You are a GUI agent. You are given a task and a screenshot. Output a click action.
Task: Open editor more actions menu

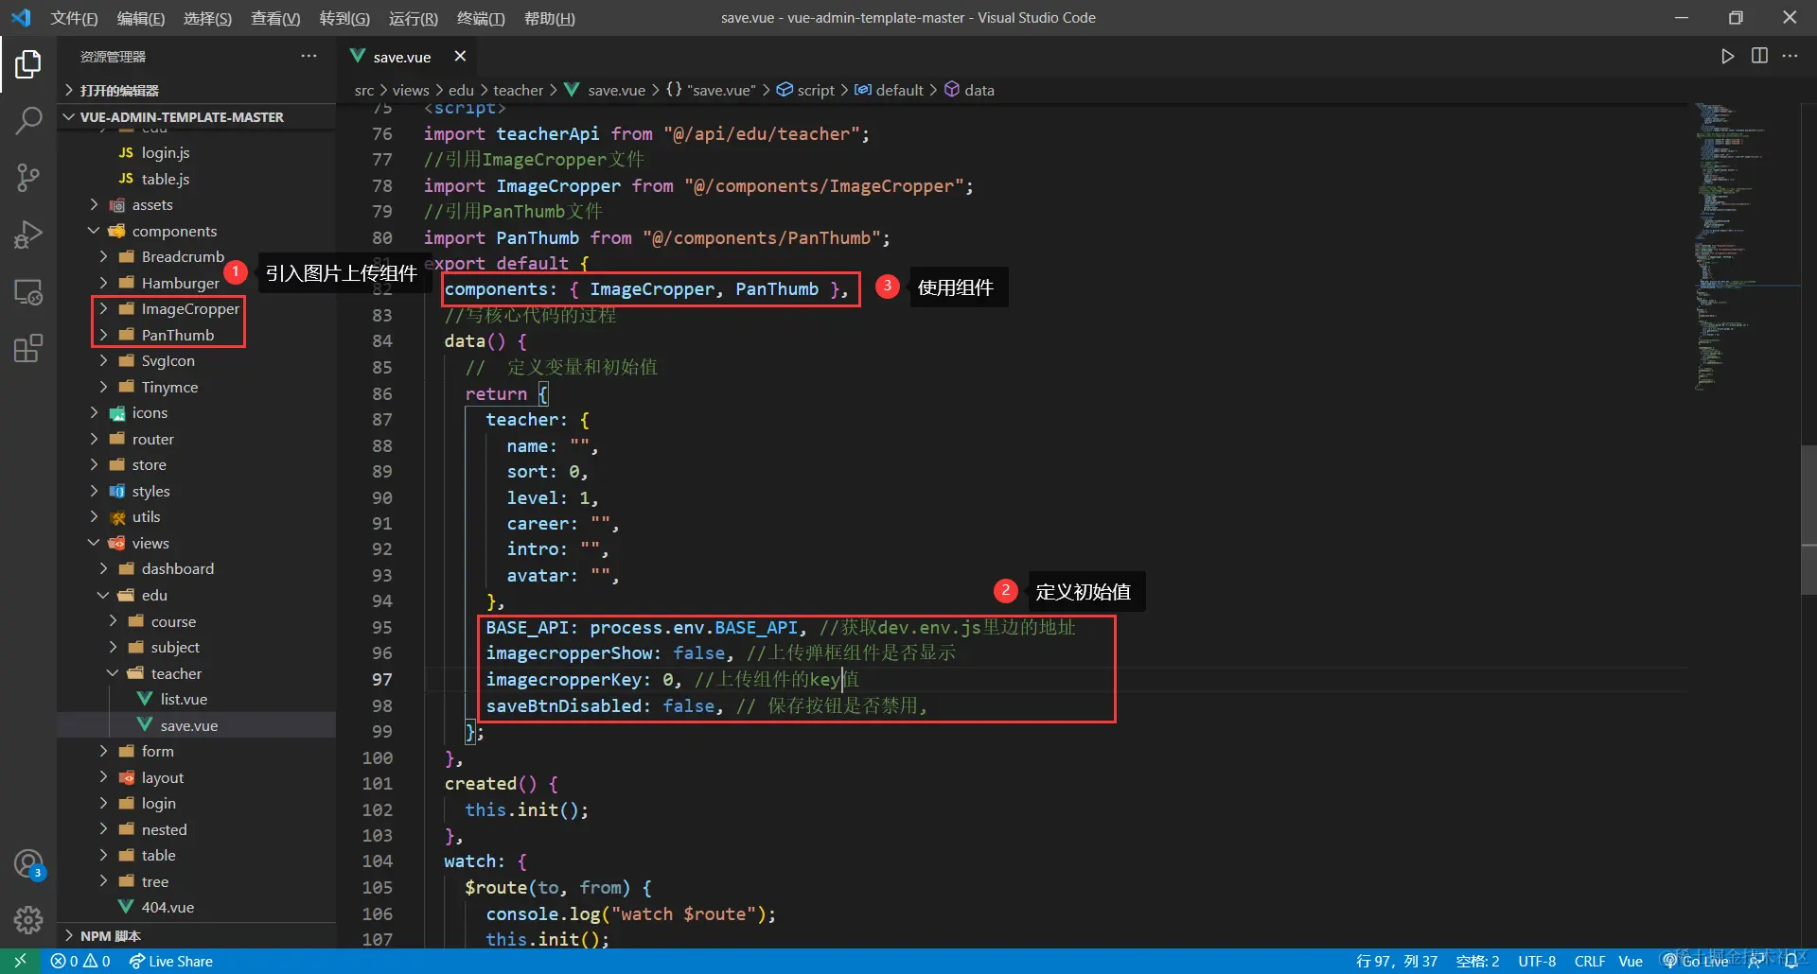point(1790,57)
